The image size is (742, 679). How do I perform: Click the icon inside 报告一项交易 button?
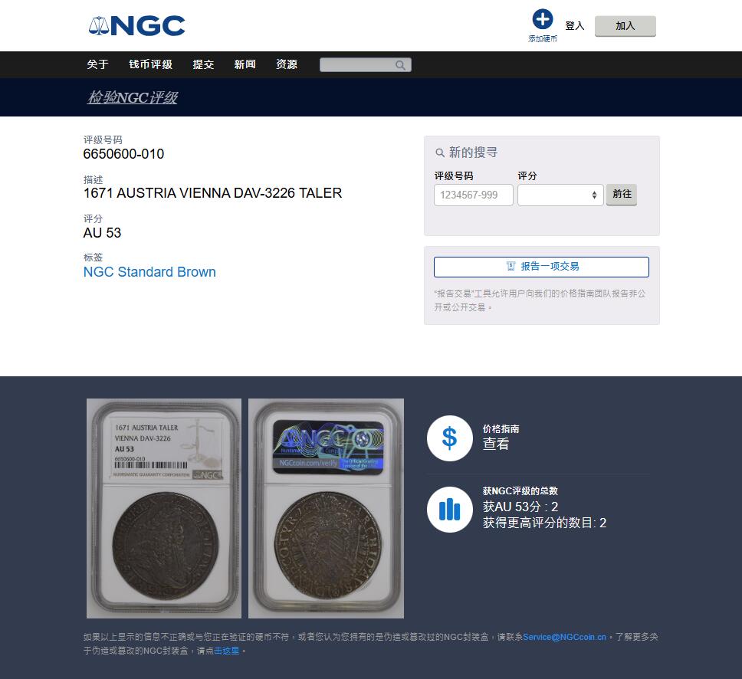pos(511,267)
